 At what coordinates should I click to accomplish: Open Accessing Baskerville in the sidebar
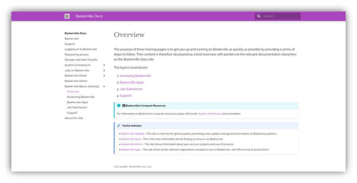(81, 97)
